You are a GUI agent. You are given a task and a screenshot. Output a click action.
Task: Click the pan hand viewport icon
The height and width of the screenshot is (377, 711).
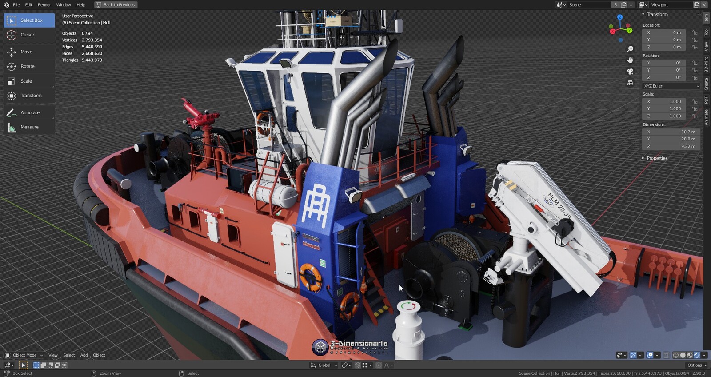pyautogui.click(x=630, y=60)
